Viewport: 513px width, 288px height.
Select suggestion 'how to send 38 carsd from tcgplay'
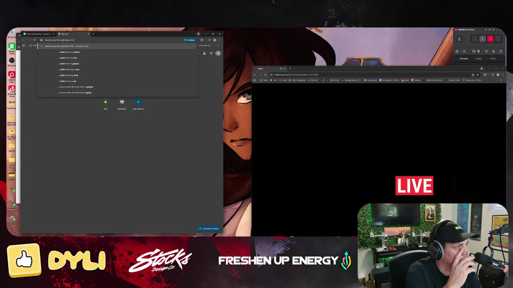(x=118, y=92)
